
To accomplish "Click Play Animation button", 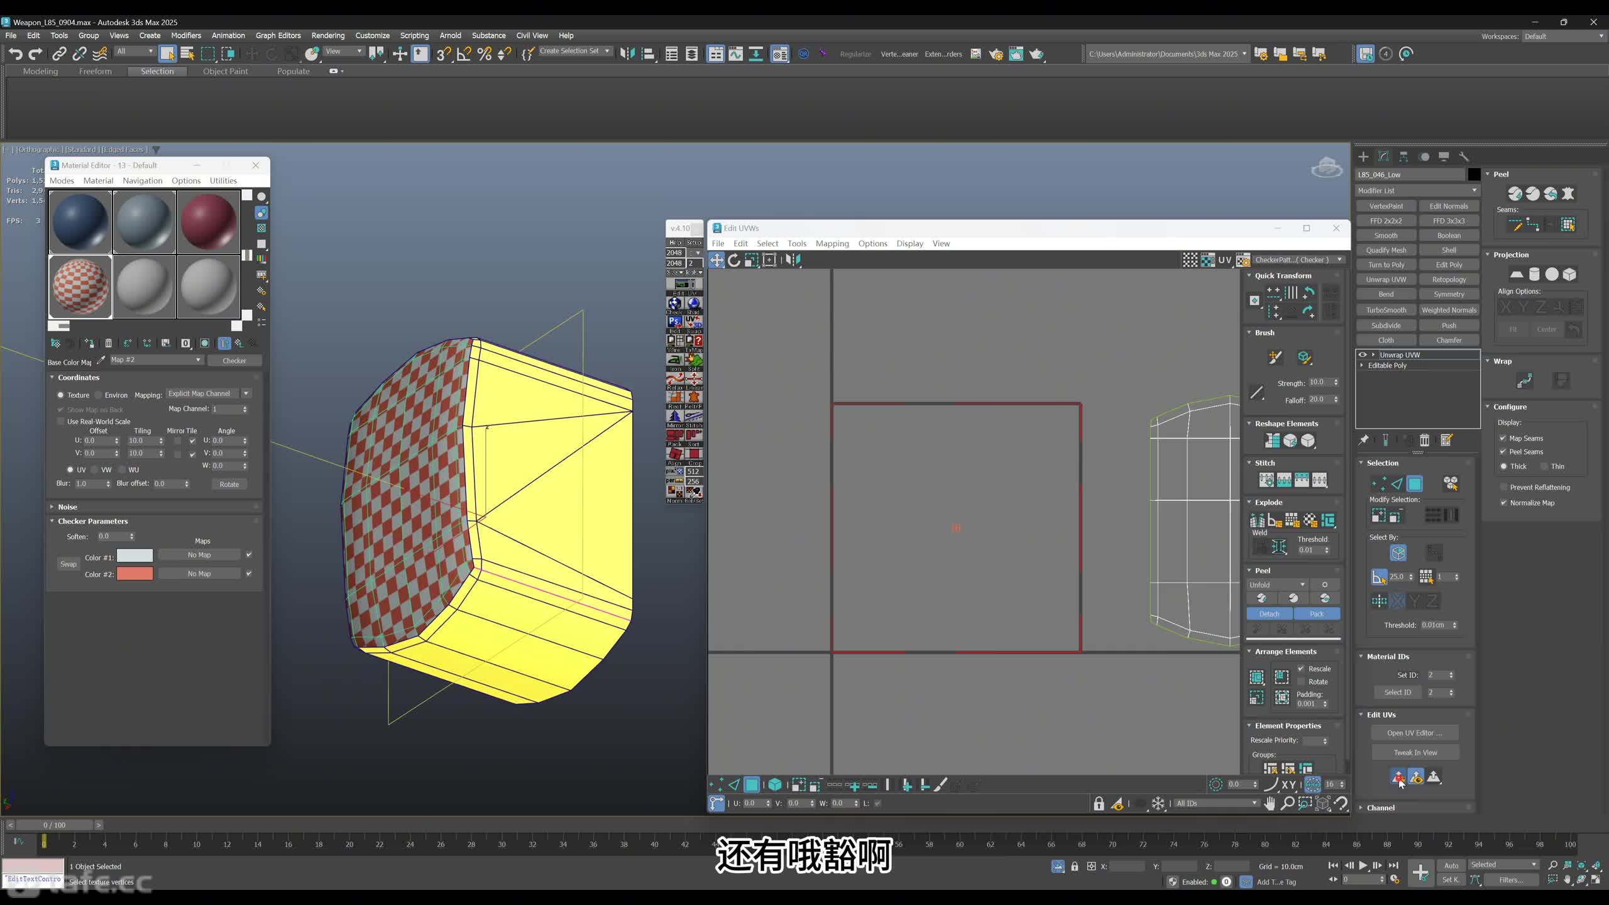I will point(1363,865).
